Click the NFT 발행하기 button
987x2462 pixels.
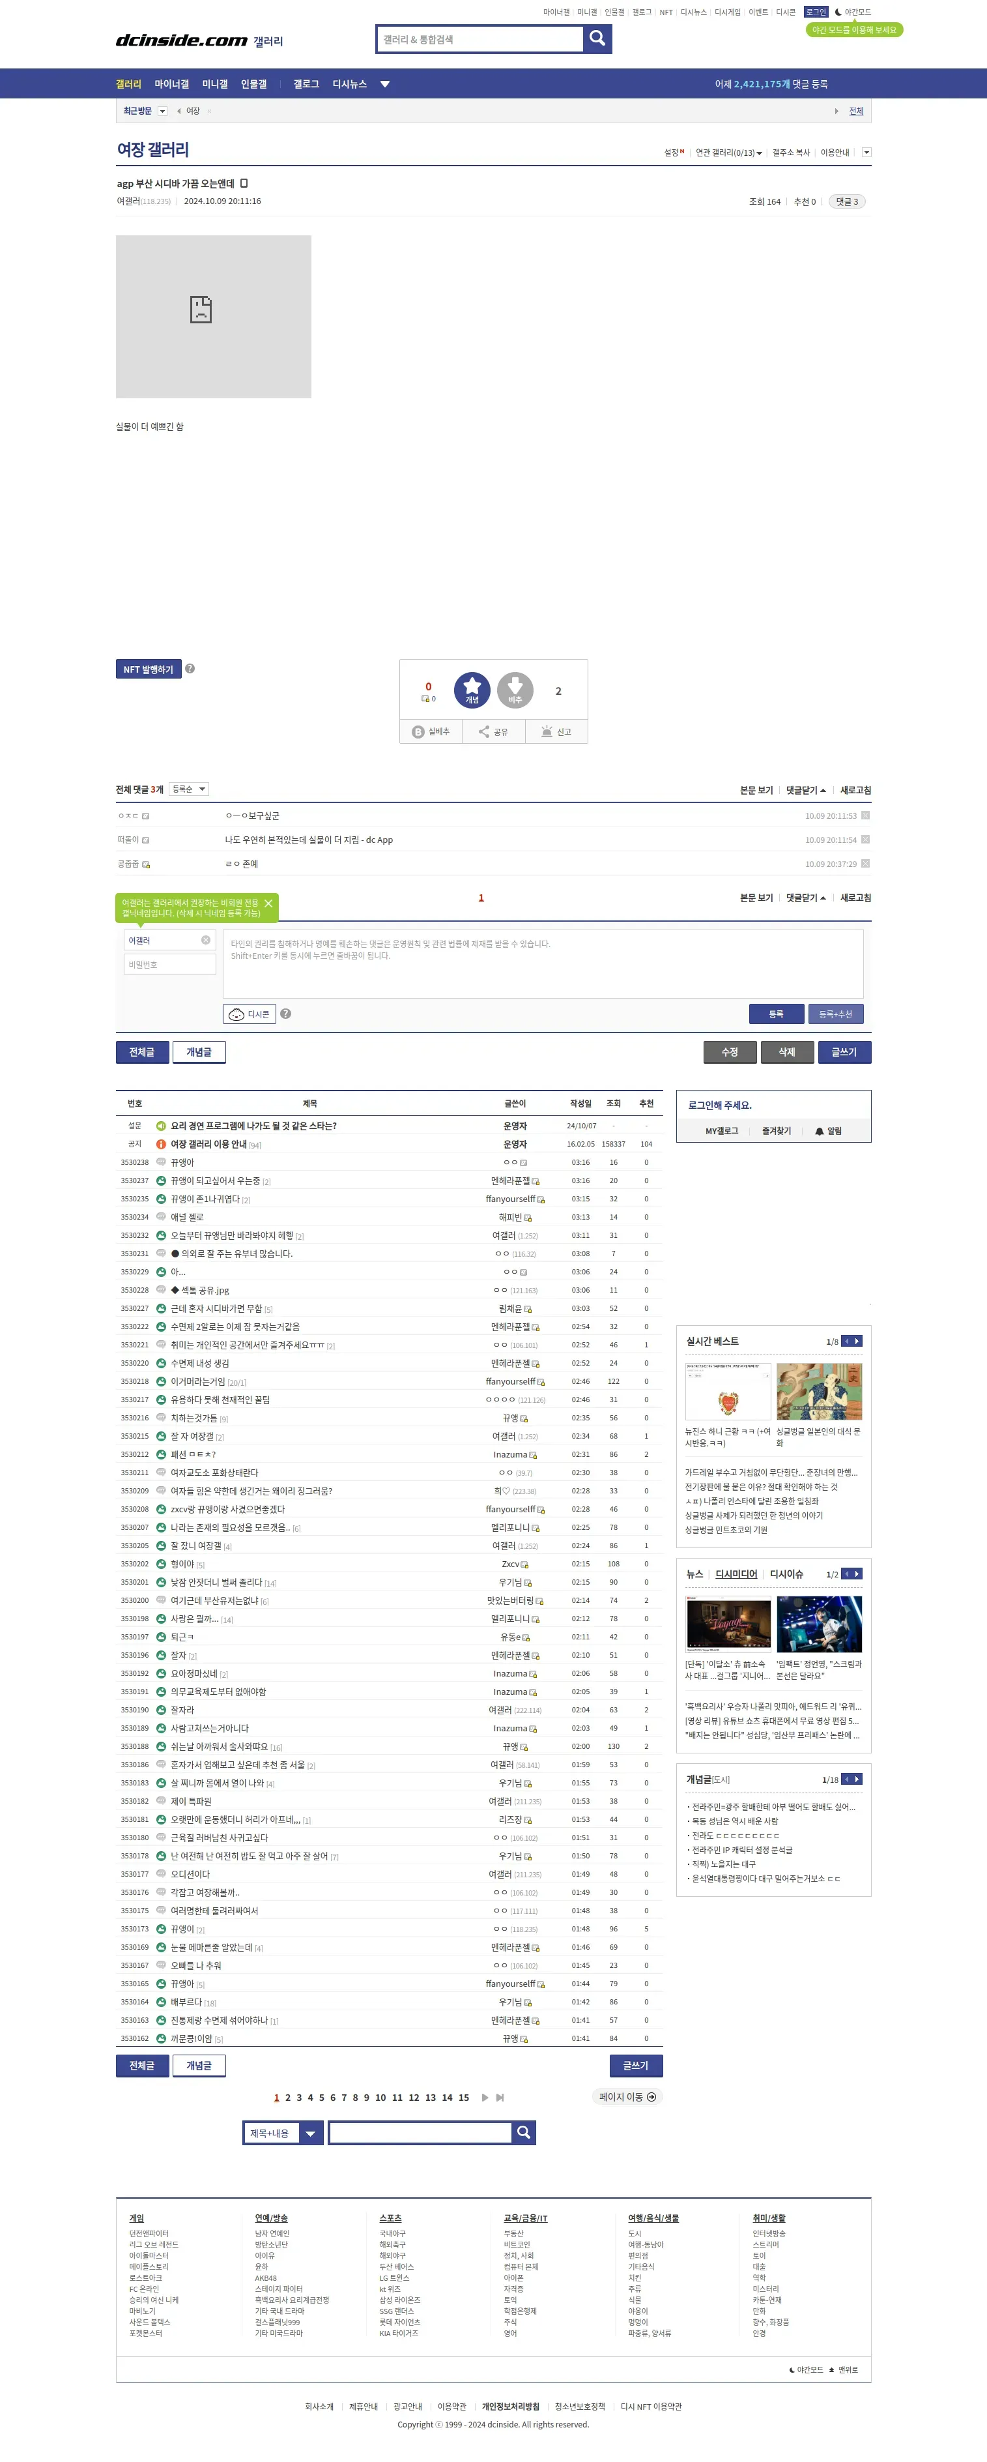(x=148, y=669)
